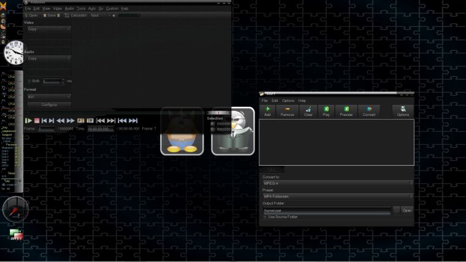Open the Video codec dropdown set to Copy
The width and height of the screenshot is (466, 262).
pos(48,29)
